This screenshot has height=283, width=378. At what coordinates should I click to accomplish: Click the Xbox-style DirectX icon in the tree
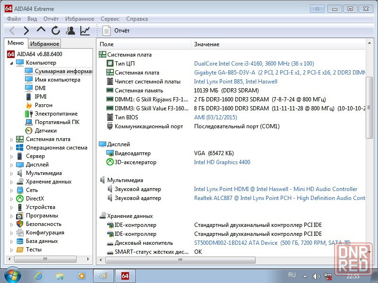pyautogui.click(x=20, y=199)
